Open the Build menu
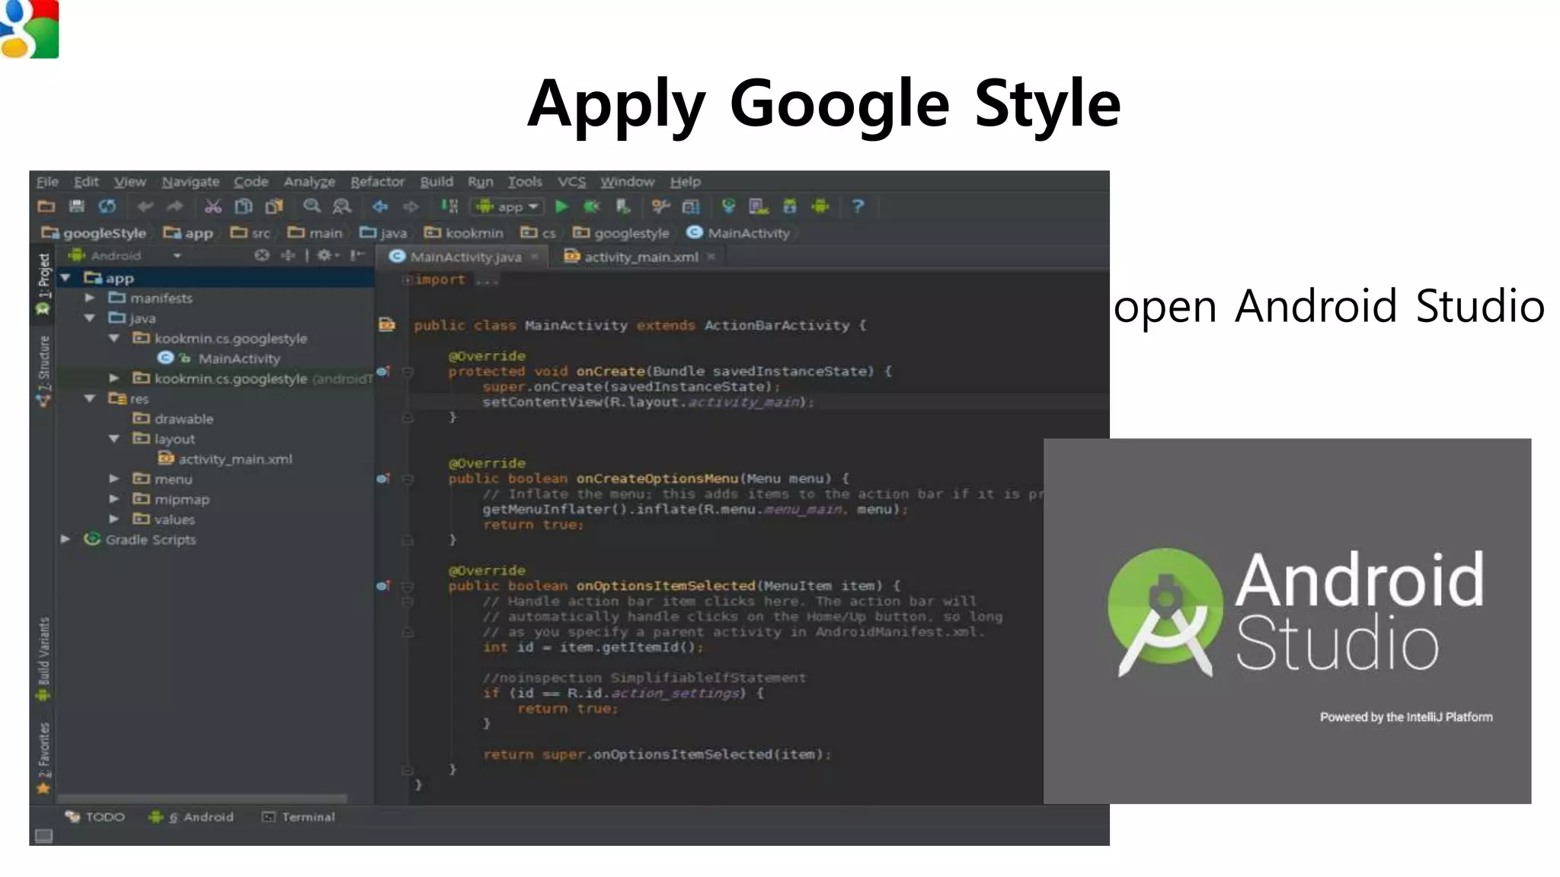 pyautogui.click(x=436, y=182)
